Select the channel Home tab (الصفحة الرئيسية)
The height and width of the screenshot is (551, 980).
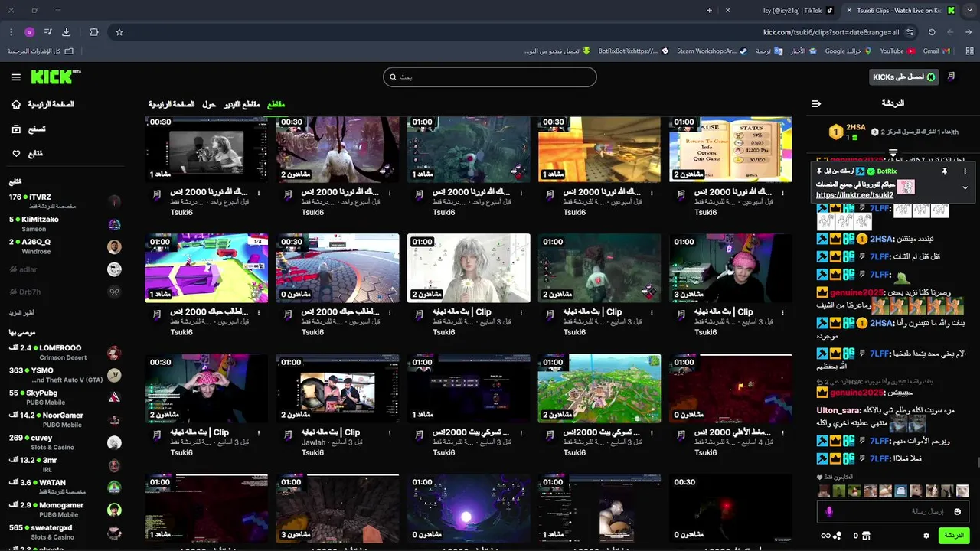171,104
